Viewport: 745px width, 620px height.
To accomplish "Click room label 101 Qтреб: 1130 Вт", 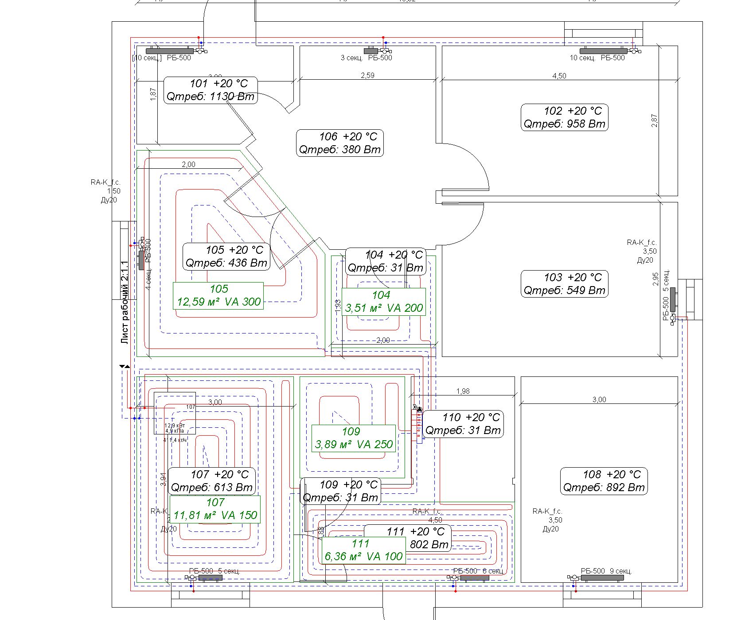I will (x=211, y=90).
